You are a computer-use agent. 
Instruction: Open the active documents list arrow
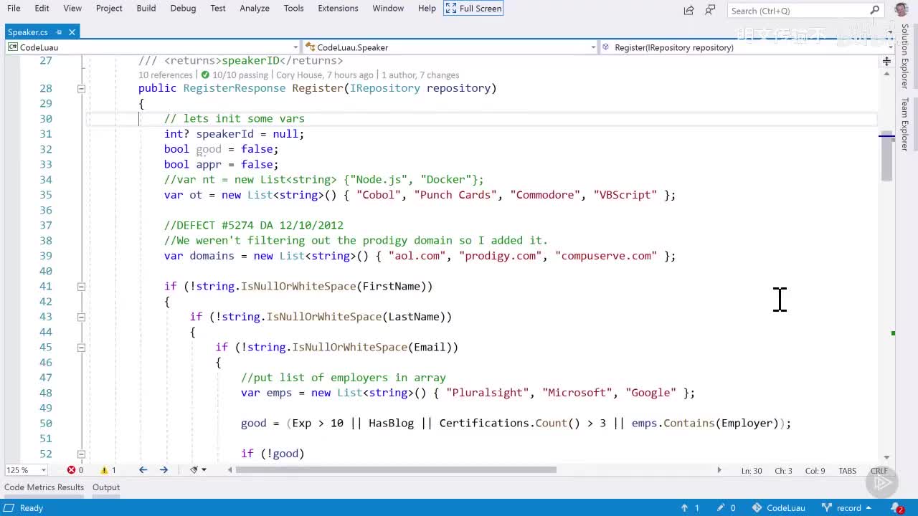pyautogui.click(x=891, y=32)
